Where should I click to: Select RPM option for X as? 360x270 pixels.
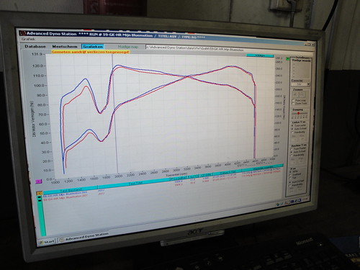point(291,171)
